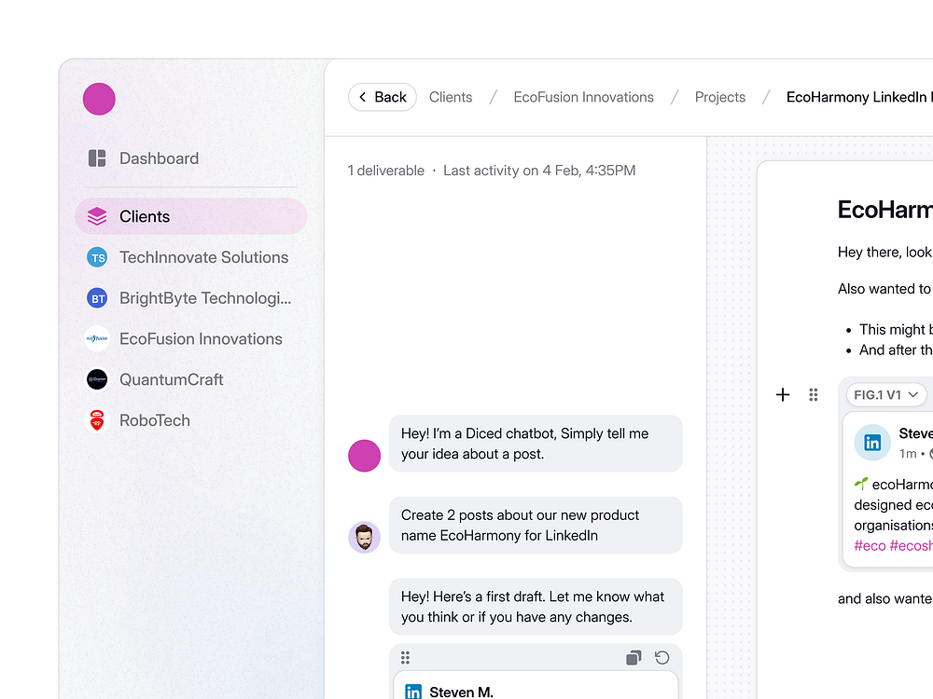This screenshot has height=699, width=933.
Task: Click "Last activity on 4 Feb, 4:35PM"
Action: tap(539, 171)
